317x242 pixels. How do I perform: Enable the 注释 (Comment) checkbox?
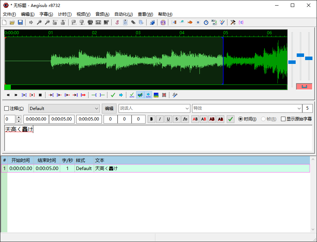pos(7,109)
